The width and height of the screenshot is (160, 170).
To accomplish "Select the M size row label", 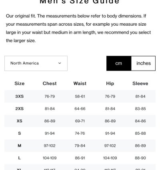I will 20,146.
